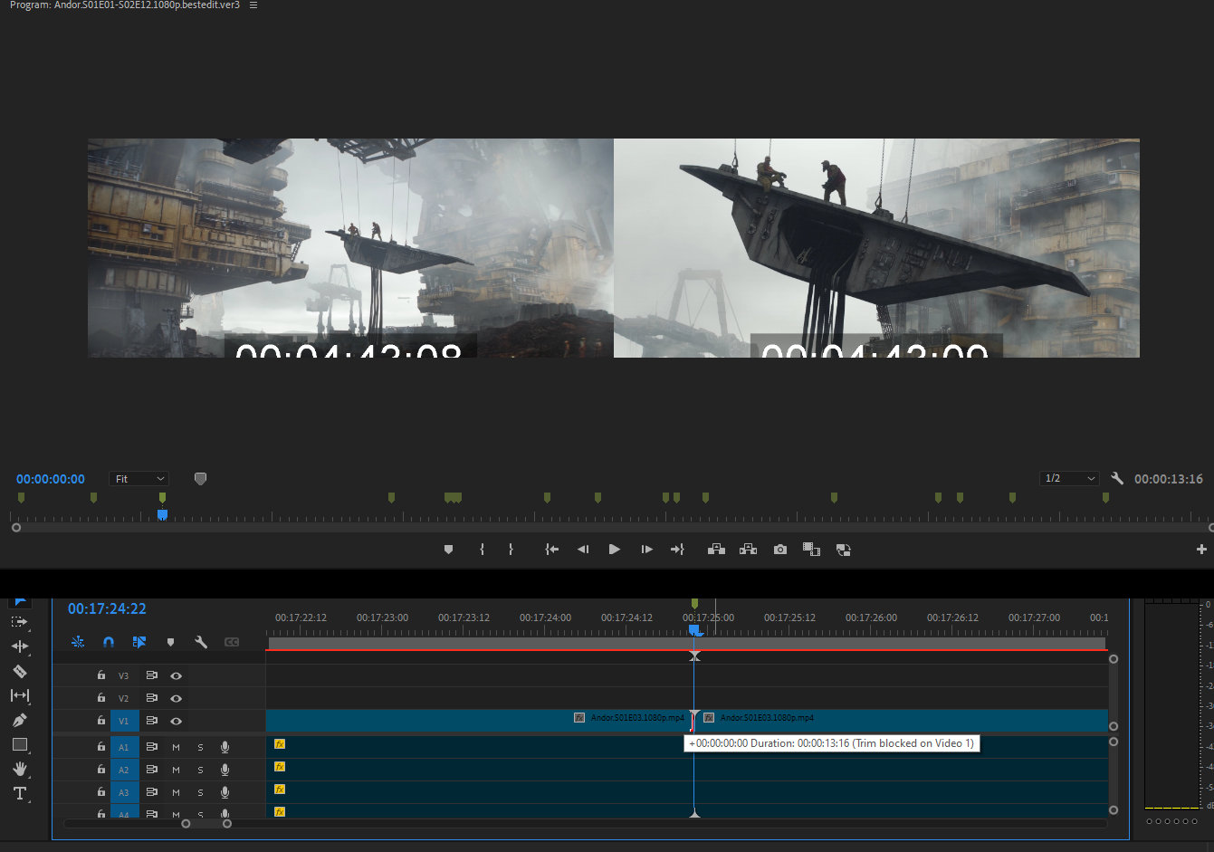Hide track V2 with eye icon
1214x852 pixels.
coord(176,698)
